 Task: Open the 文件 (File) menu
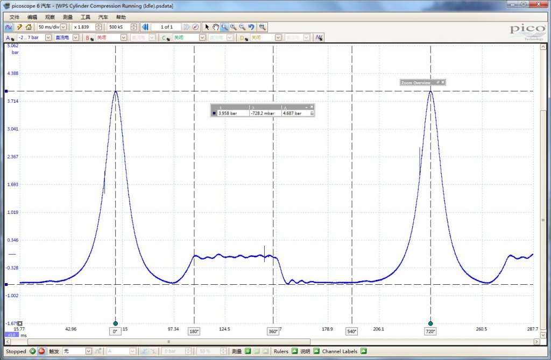pos(15,17)
